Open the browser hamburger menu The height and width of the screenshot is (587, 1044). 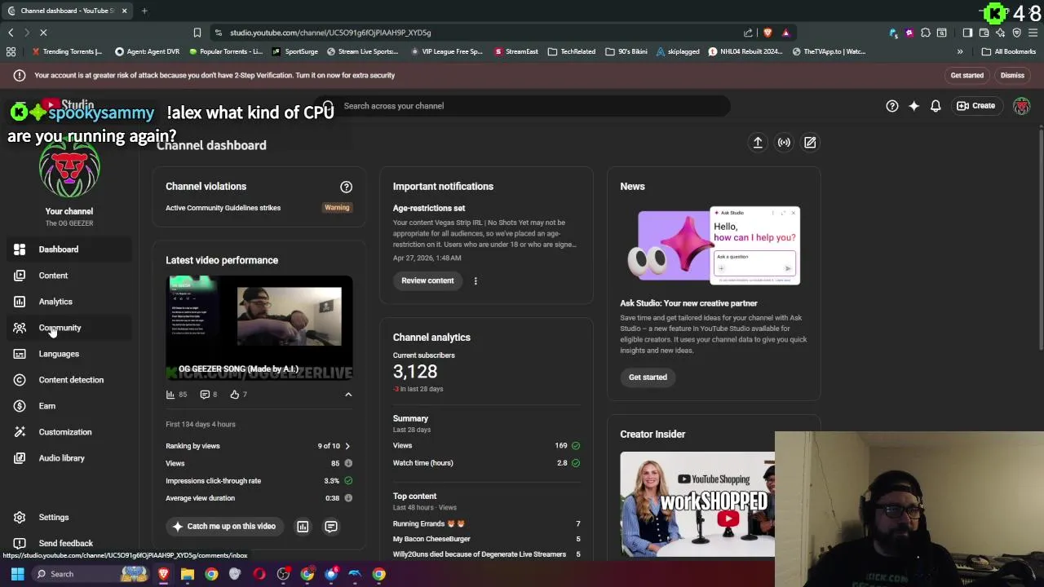coord(1033,33)
